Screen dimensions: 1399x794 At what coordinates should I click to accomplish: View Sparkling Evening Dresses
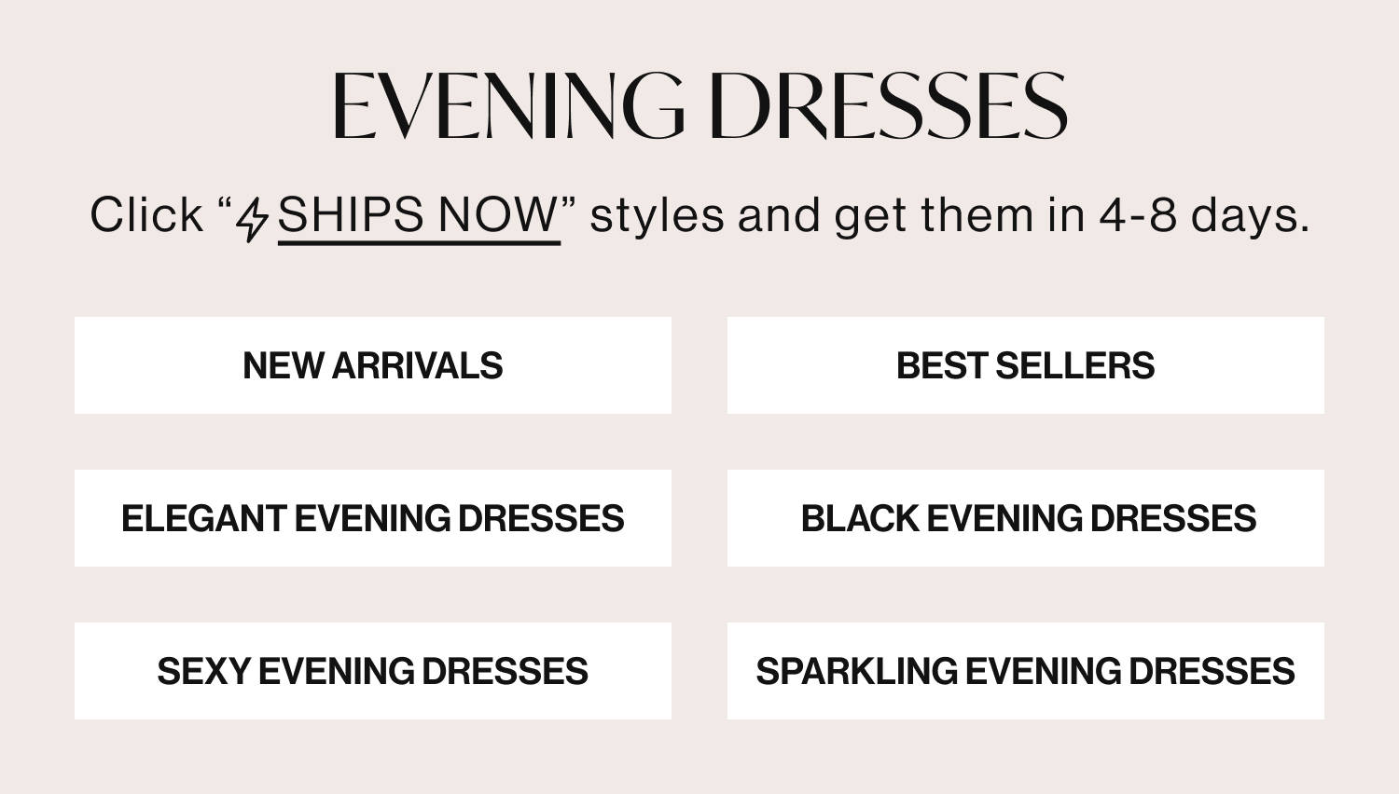[1025, 671]
